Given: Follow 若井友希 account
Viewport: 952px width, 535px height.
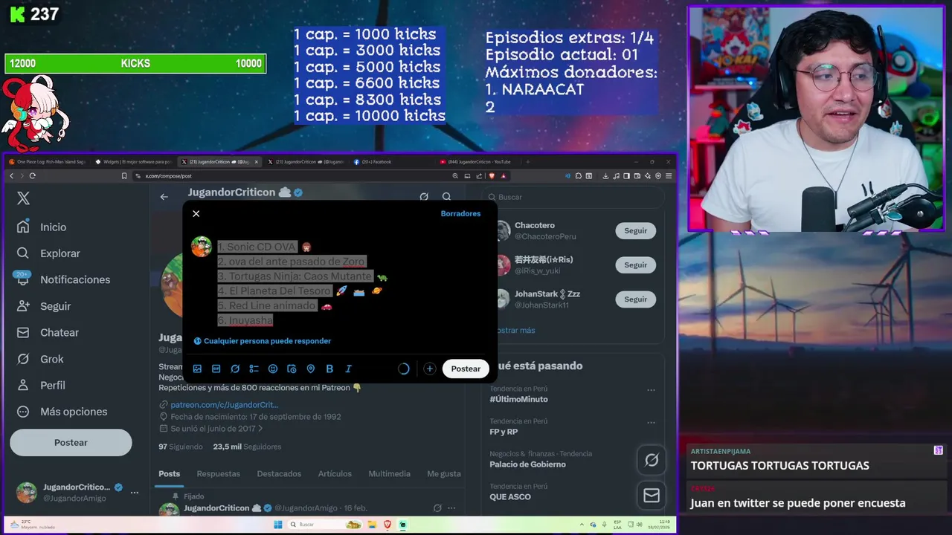Looking at the screenshot, I should tap(635, 265).
